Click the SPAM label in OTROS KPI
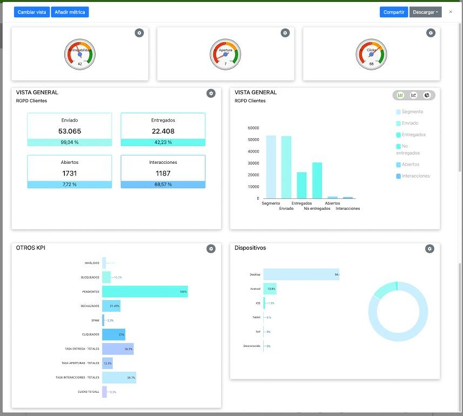This screenshot has width=463, height=416. point(95,320)
